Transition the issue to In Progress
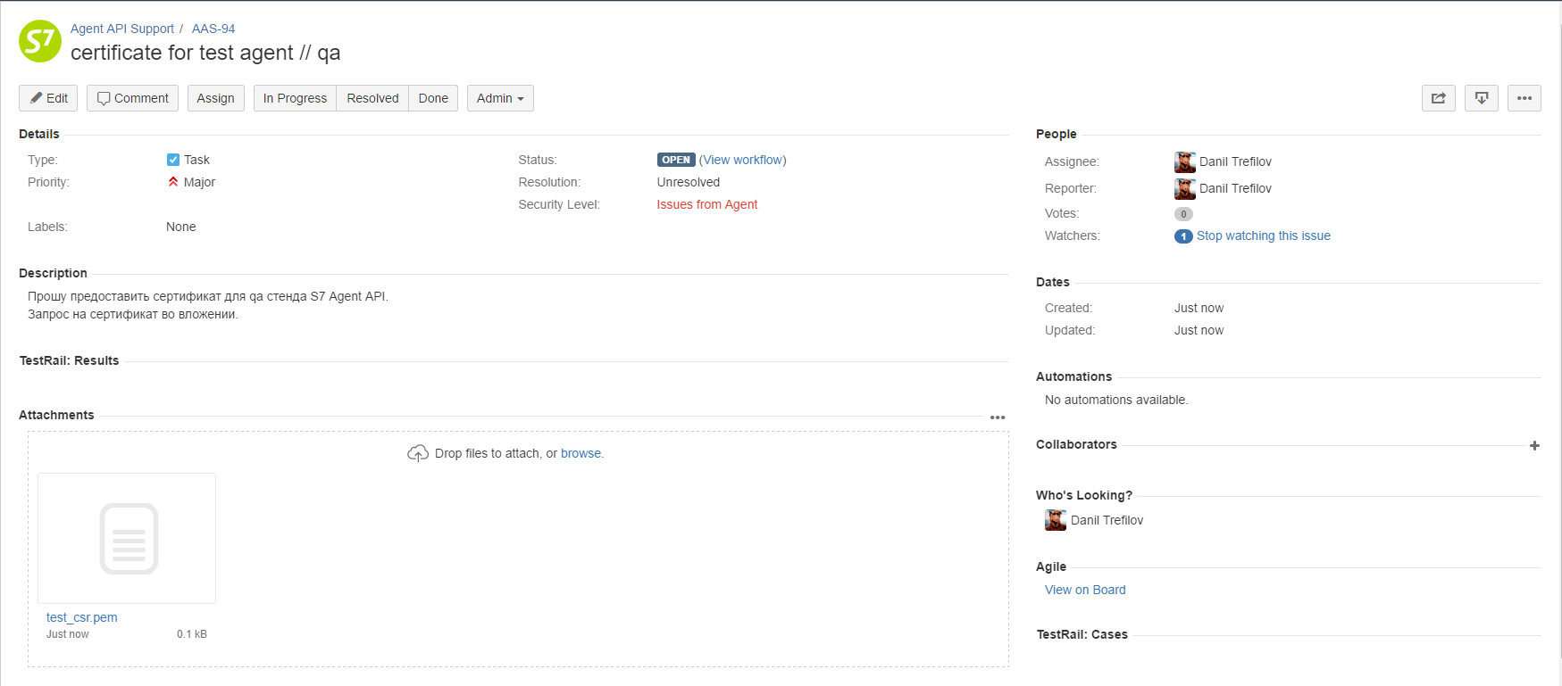Image resolution: width=1562 pixels, height=686 pixels. 295,98
